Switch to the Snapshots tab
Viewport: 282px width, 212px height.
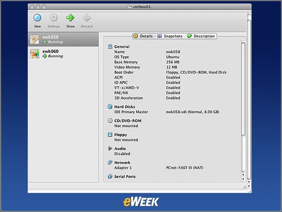click(170, 36)
